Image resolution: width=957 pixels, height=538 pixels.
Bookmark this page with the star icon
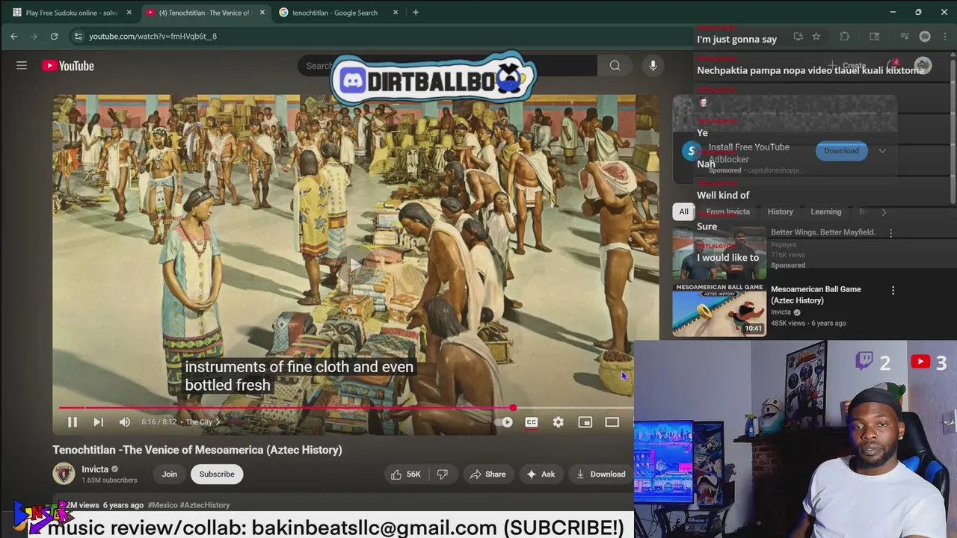point(816,36)
